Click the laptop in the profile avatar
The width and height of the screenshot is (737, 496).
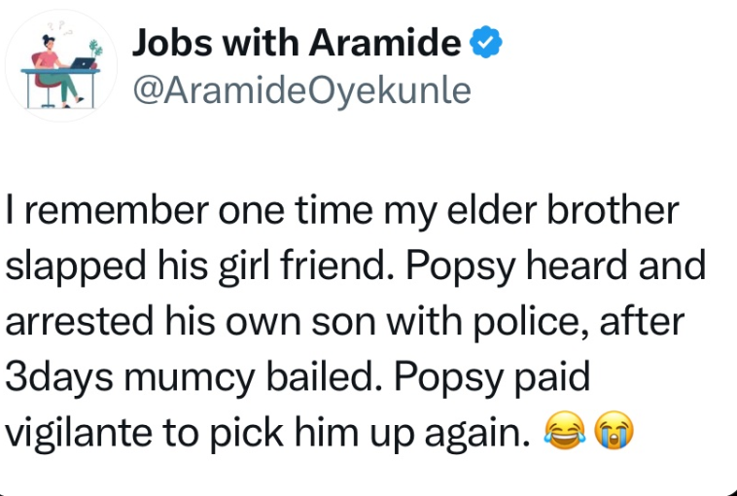tap(84, 65)
